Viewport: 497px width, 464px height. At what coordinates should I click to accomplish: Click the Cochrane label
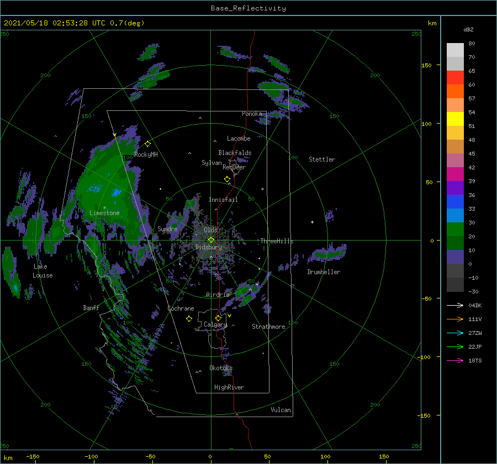(181, 308)
